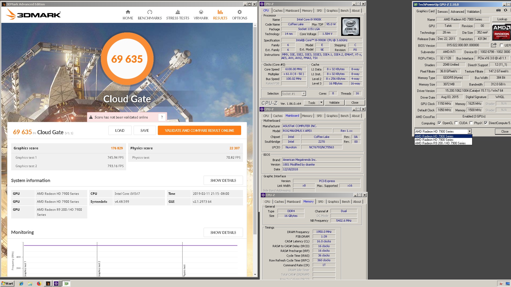This screenshot has height=287, width=511.
Task: Switch to GPU-Z Sensors tab
Action: coord(442,11)
